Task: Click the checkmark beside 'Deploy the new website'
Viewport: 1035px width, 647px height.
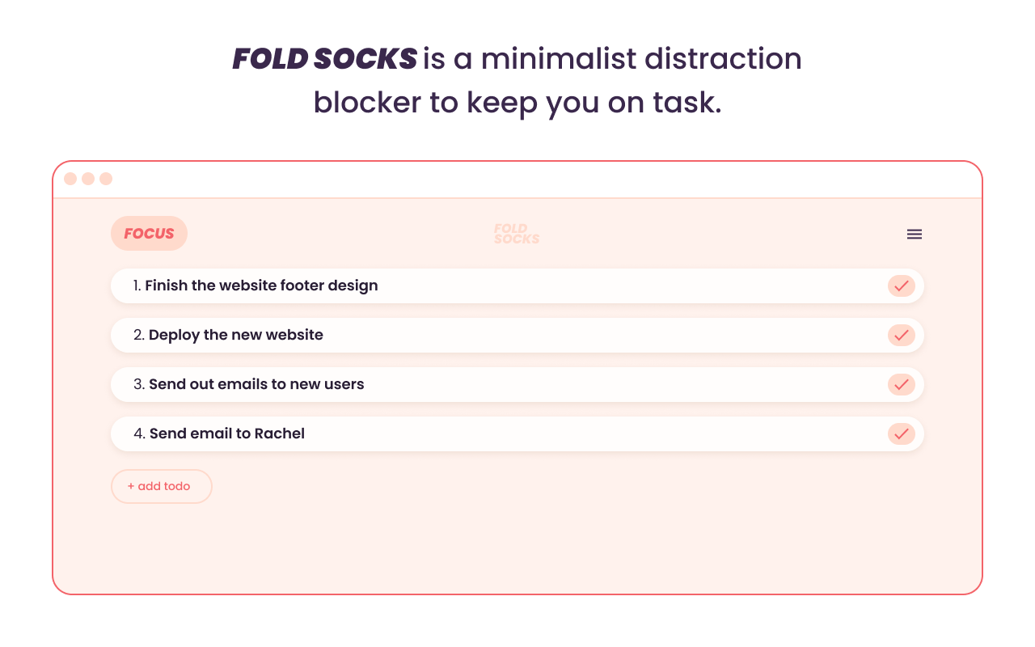Action: (901, 335)
